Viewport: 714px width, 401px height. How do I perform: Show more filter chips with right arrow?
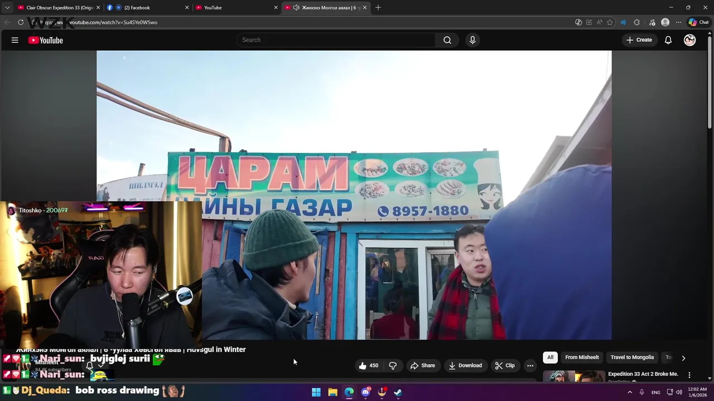point(683,358)
